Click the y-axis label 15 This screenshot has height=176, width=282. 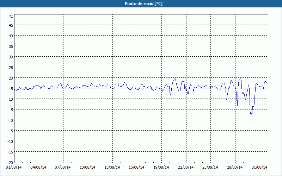pos(11,89)
